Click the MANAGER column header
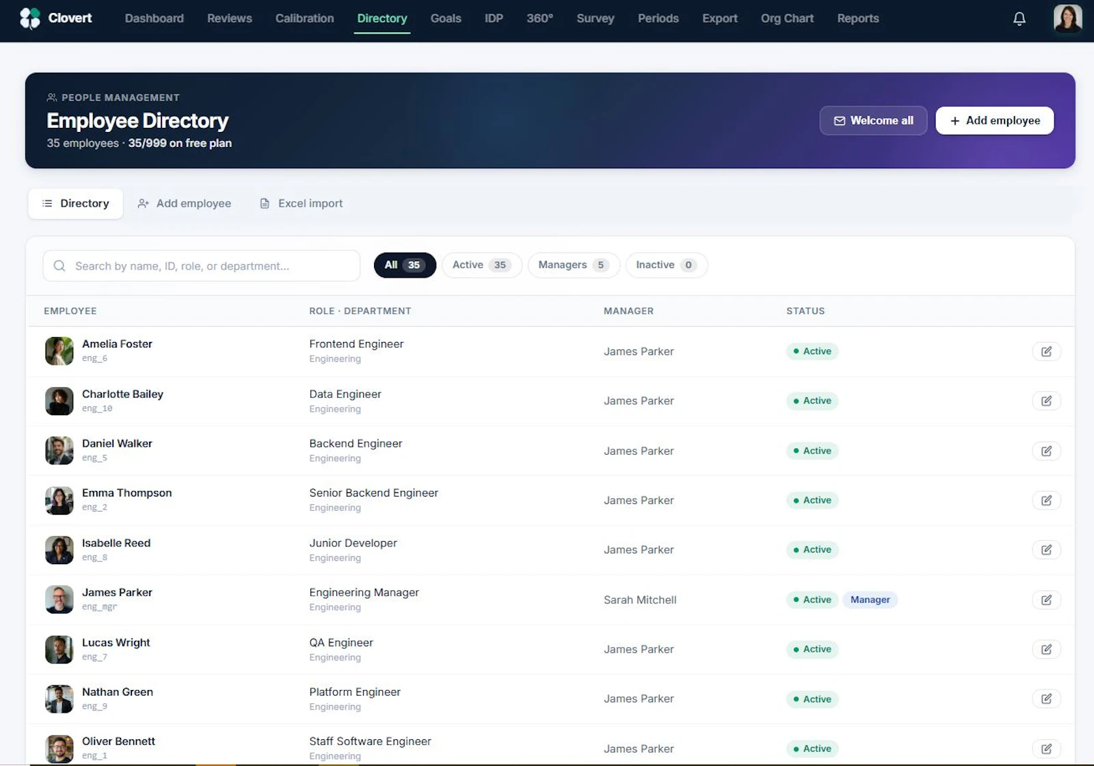This screenshot has width=1094, height=766. (x=628, y=311)
